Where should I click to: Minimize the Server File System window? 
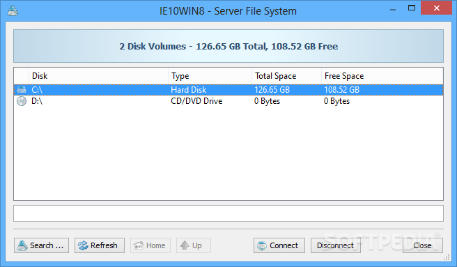click(x=393, y=9)
